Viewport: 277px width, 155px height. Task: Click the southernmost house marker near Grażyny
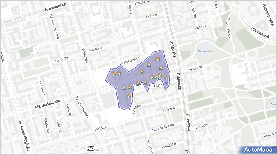coord(129,96)
